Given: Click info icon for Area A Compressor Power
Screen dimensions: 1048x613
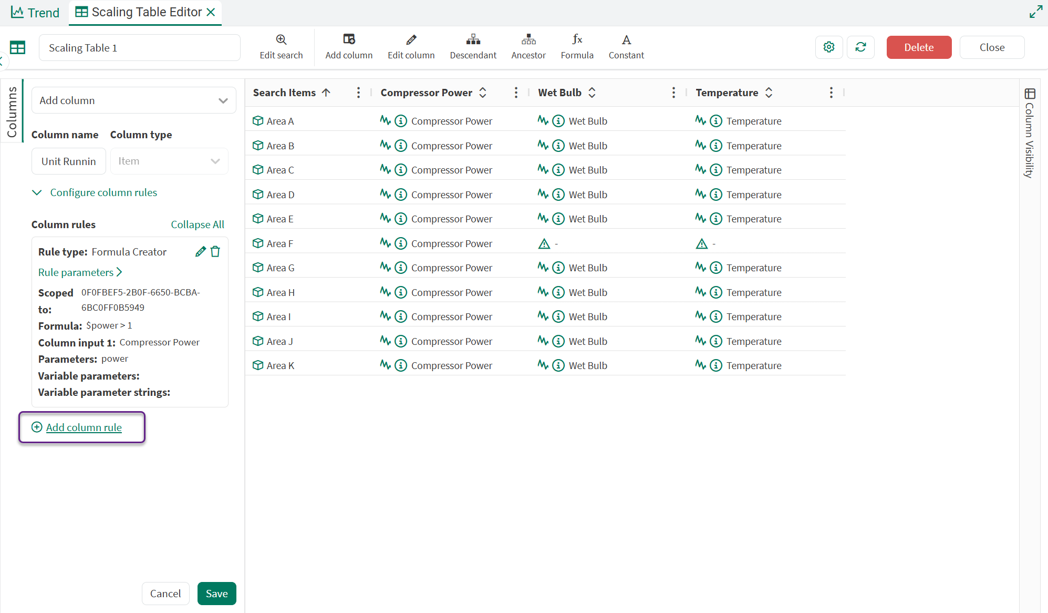Looking at the screenshot, I should point(401,121).
